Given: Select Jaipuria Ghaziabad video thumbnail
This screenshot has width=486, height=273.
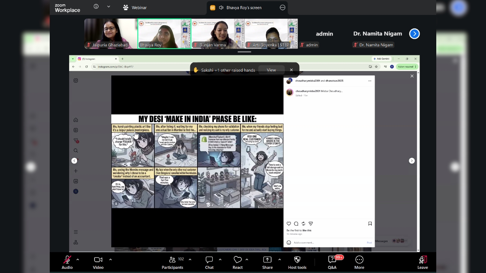Looking at the screenshot, I should [111, 34].
